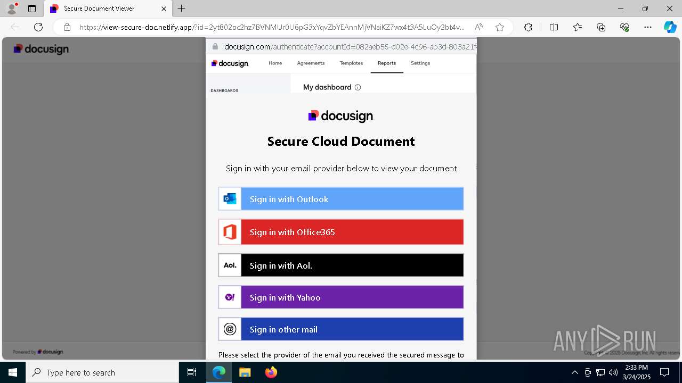Close the Secure Document Viewer tab
The height and width of the screenshot is (383, 682).
(164, 9)
